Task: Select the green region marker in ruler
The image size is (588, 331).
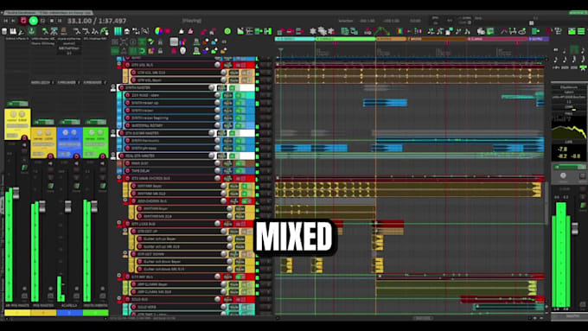Action: tap(345, 39)
